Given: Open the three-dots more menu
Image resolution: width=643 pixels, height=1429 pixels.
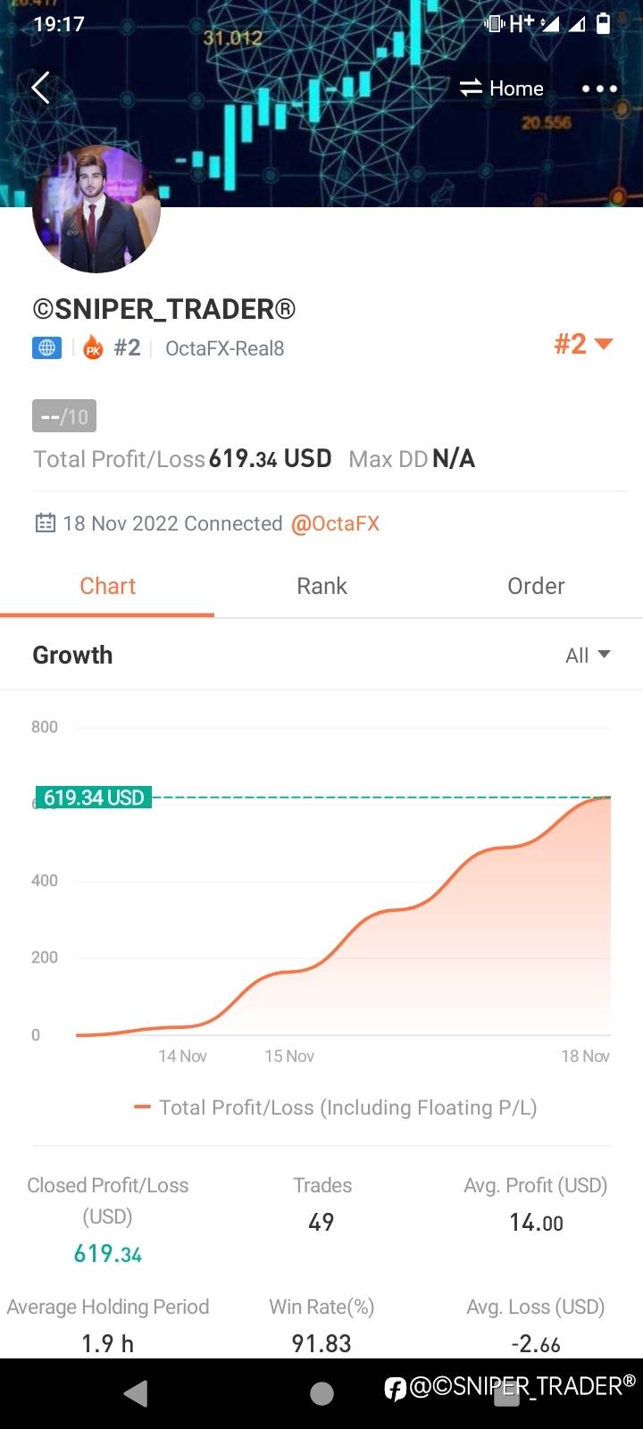Looking at the screenshot, I should (x=599, y=88).
